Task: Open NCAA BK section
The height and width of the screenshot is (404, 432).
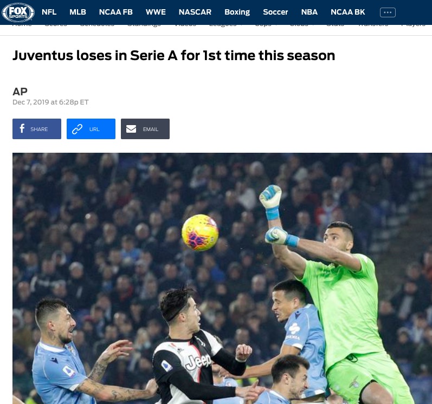Action: point(347,12)
